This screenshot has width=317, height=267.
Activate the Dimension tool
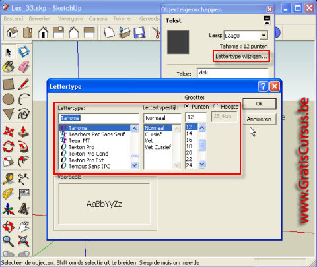click(x=24, y=179)
